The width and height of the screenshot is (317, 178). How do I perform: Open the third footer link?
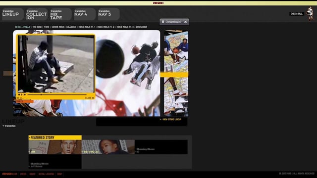coord(32,174)
